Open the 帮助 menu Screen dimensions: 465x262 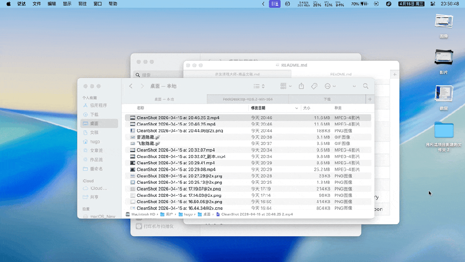(x=112, y=4)
